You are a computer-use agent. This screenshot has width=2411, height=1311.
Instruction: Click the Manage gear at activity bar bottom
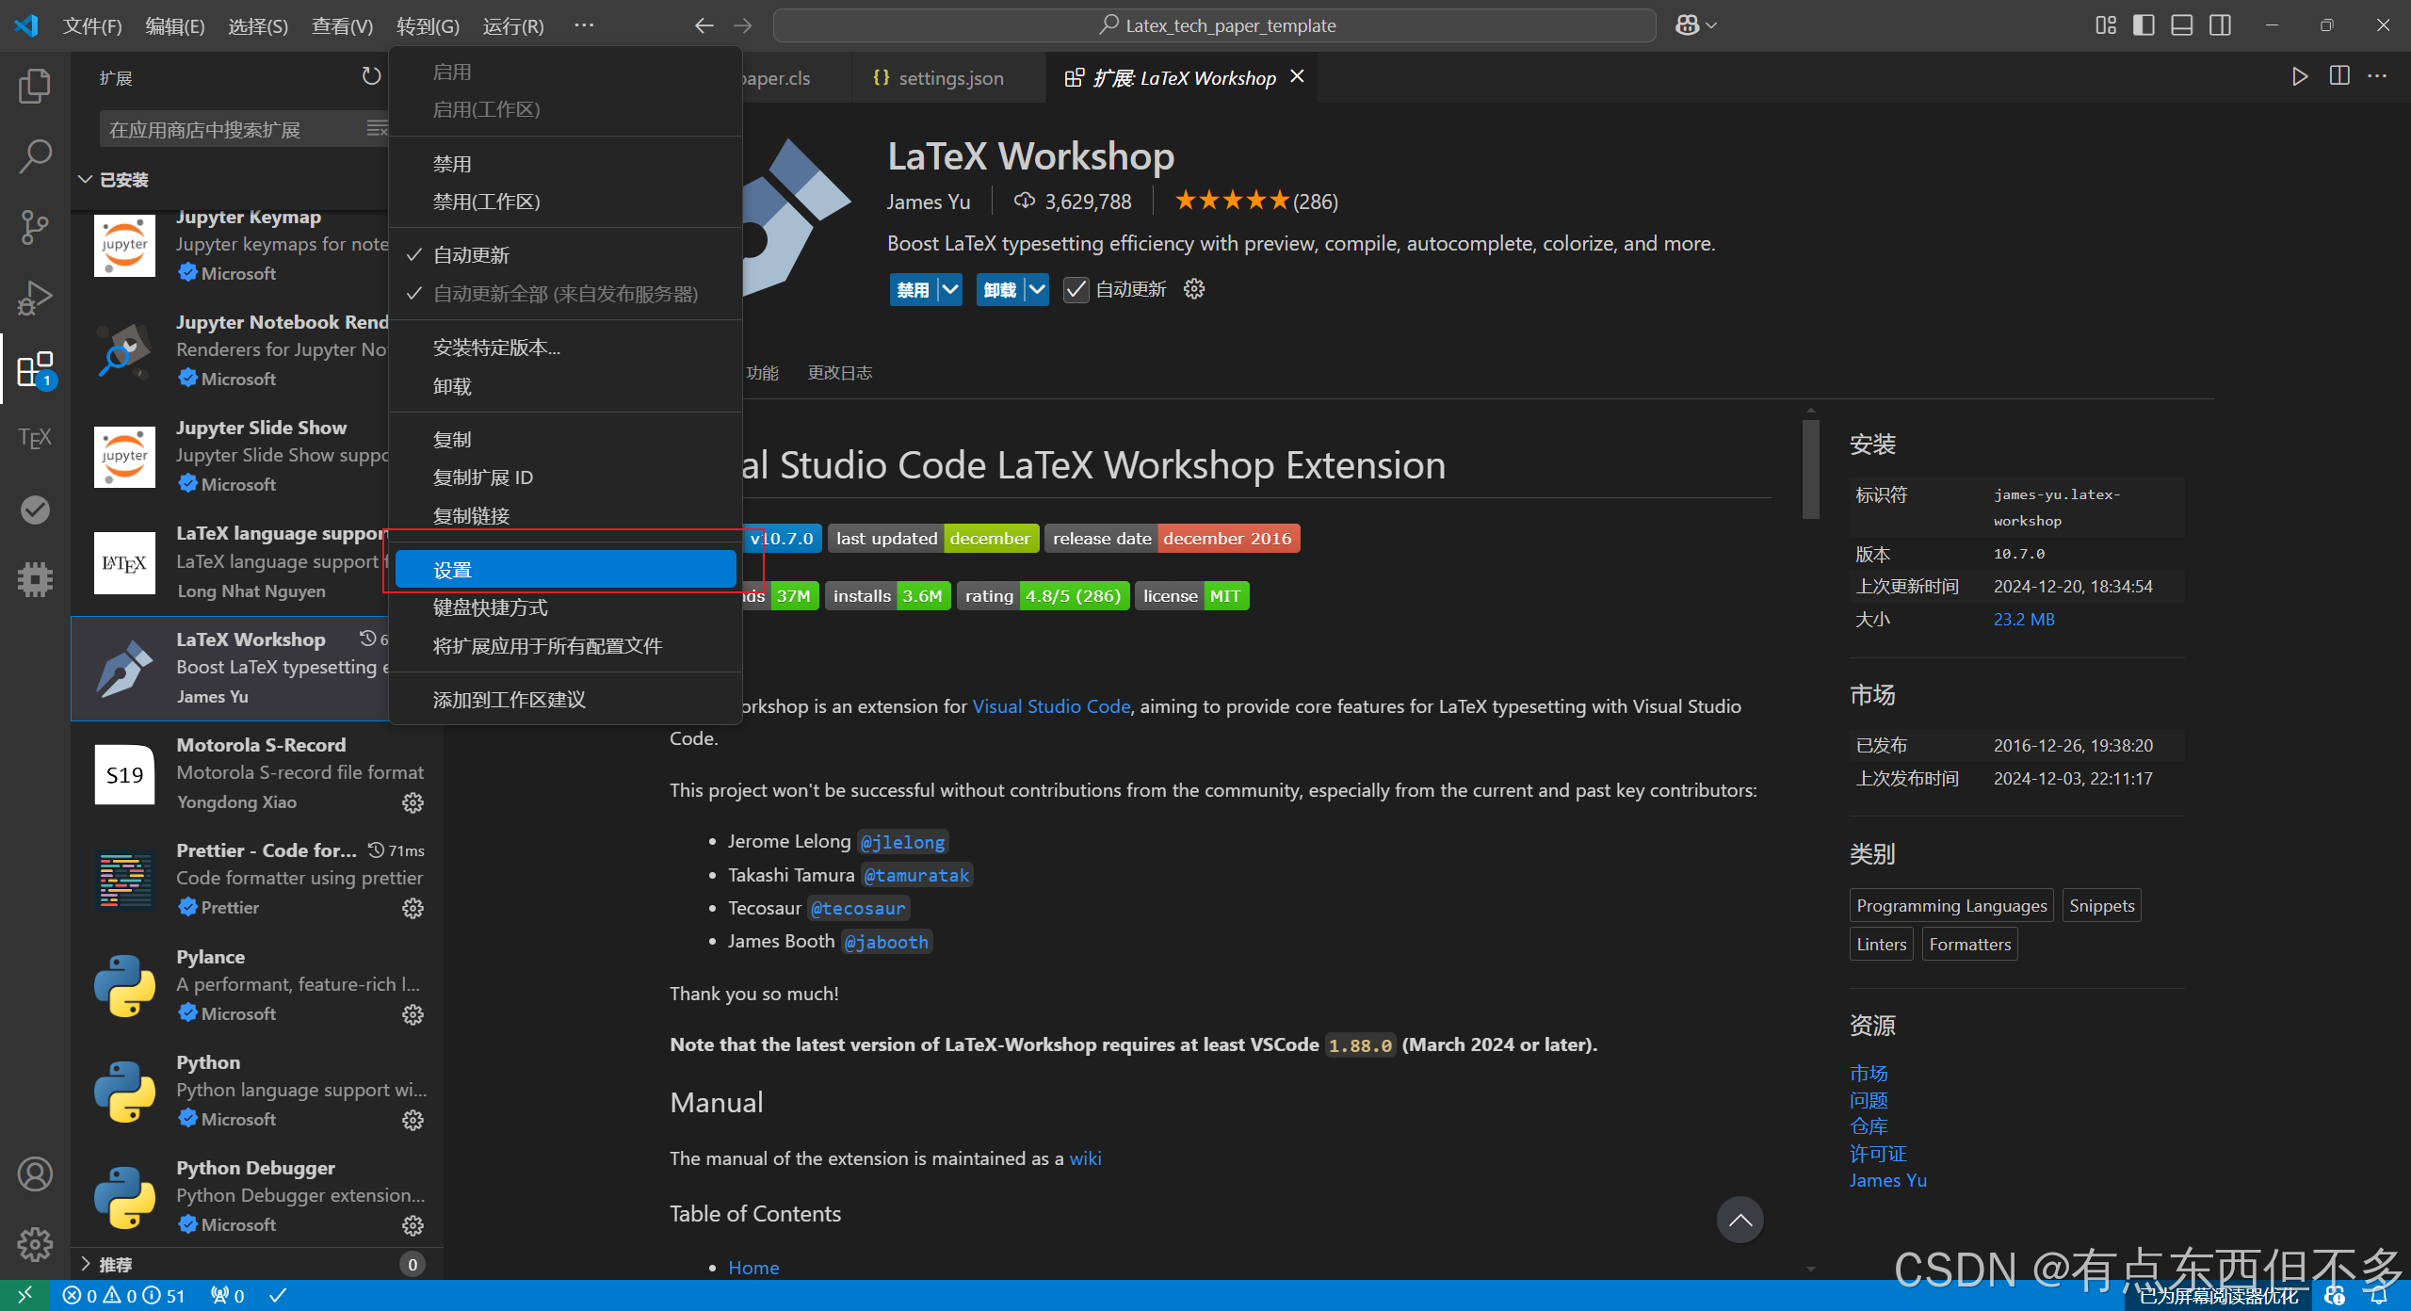(x=35, y=1244)
